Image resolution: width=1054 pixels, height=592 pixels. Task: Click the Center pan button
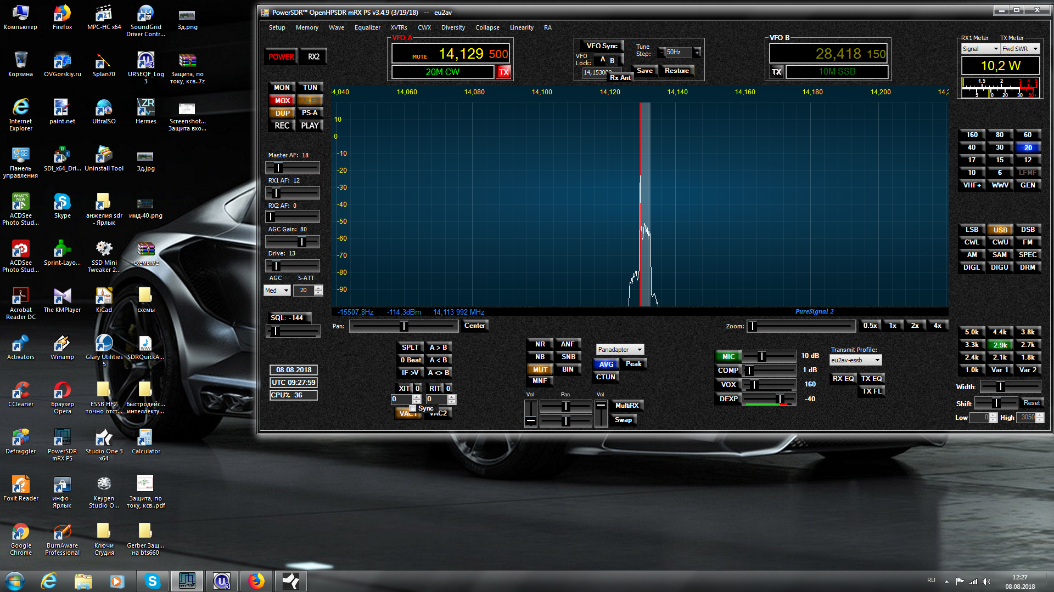point(474,326)
